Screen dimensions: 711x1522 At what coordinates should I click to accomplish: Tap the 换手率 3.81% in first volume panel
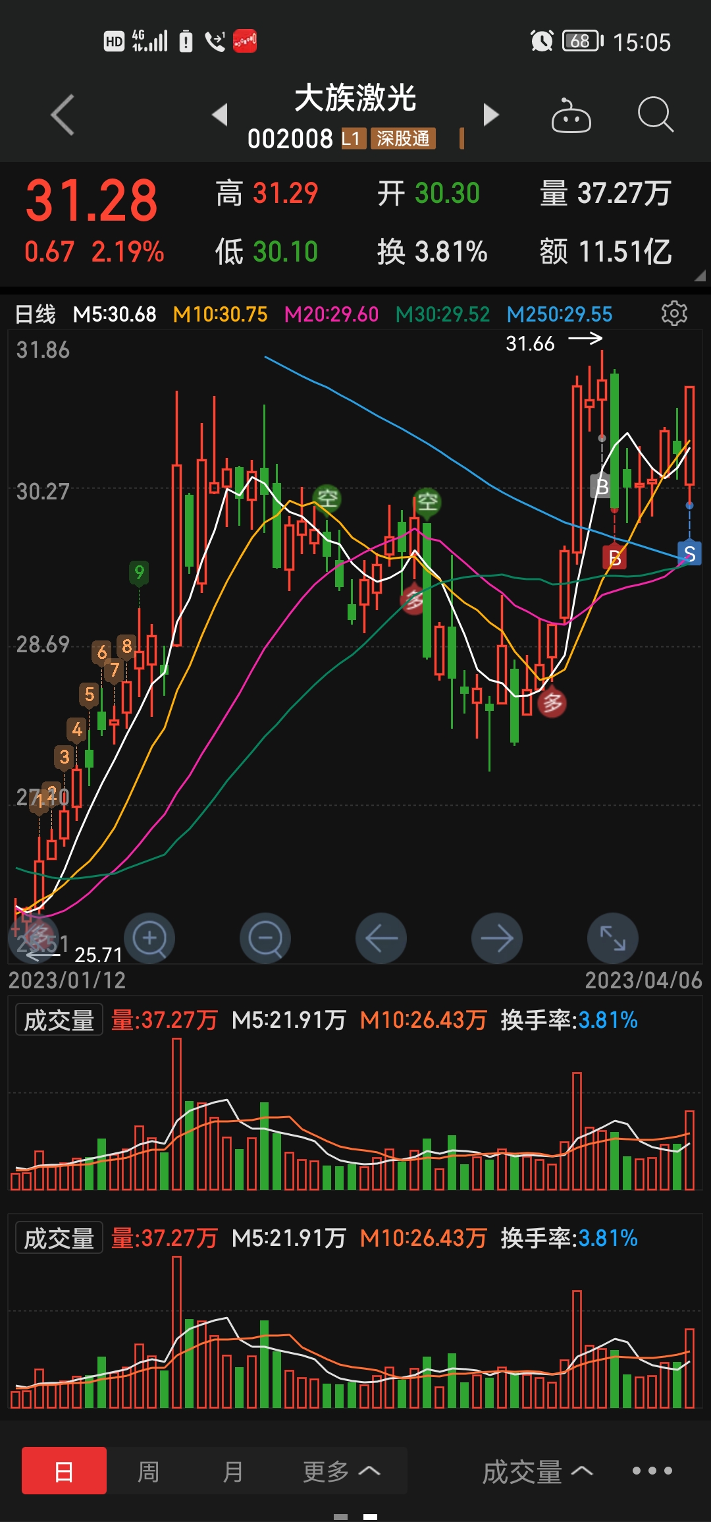pyautogui.click(x=569, y=1020)
